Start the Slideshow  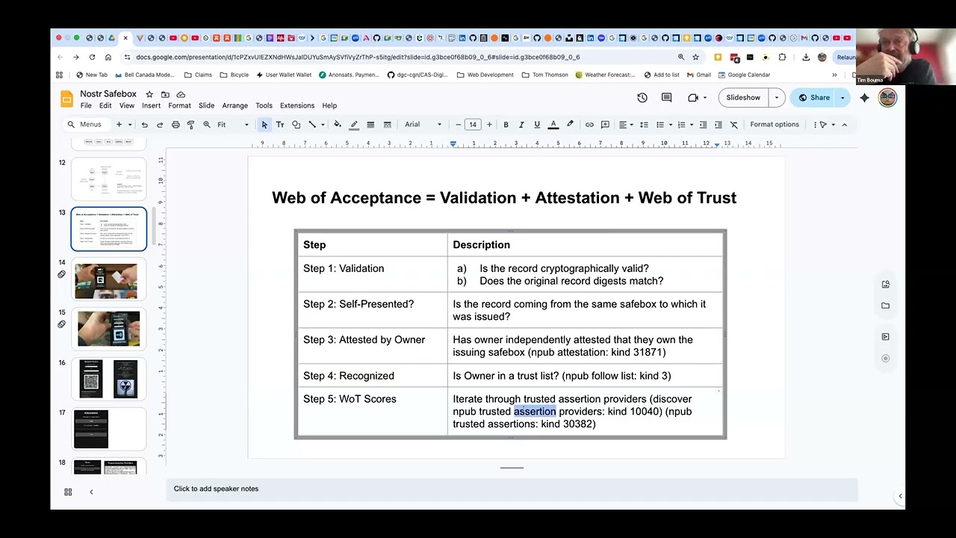pyautogui.click(x=743, y=98)
